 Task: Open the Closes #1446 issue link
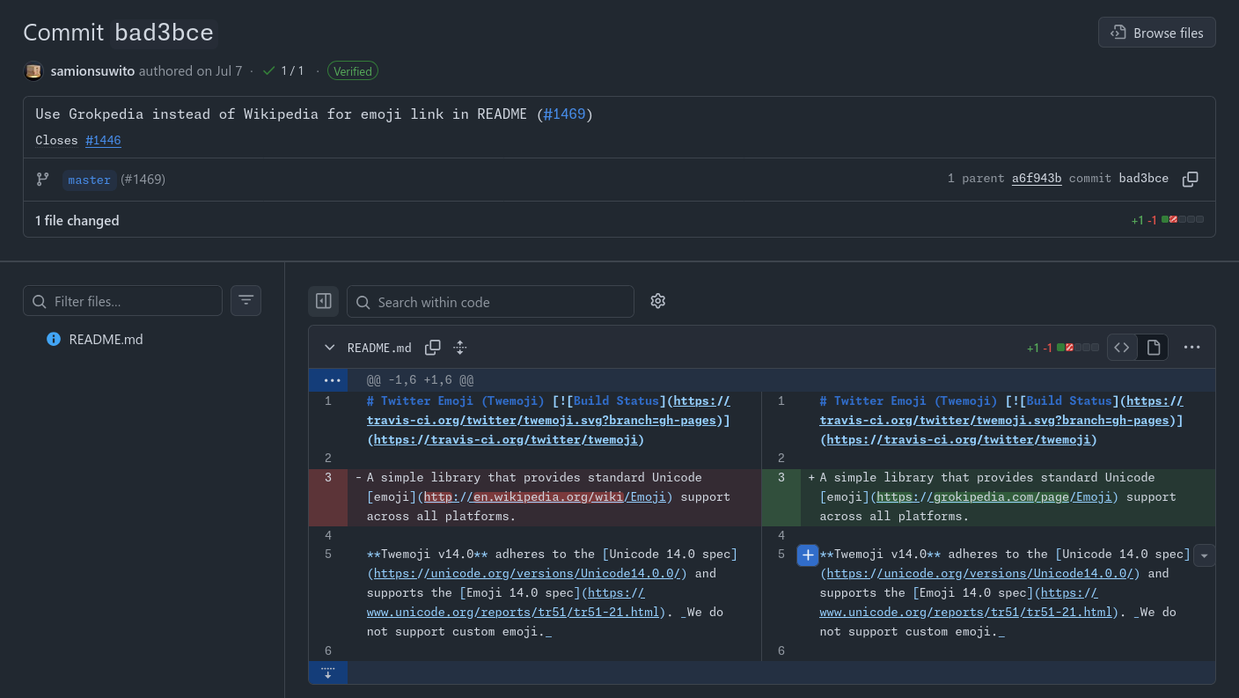[103, 140]
